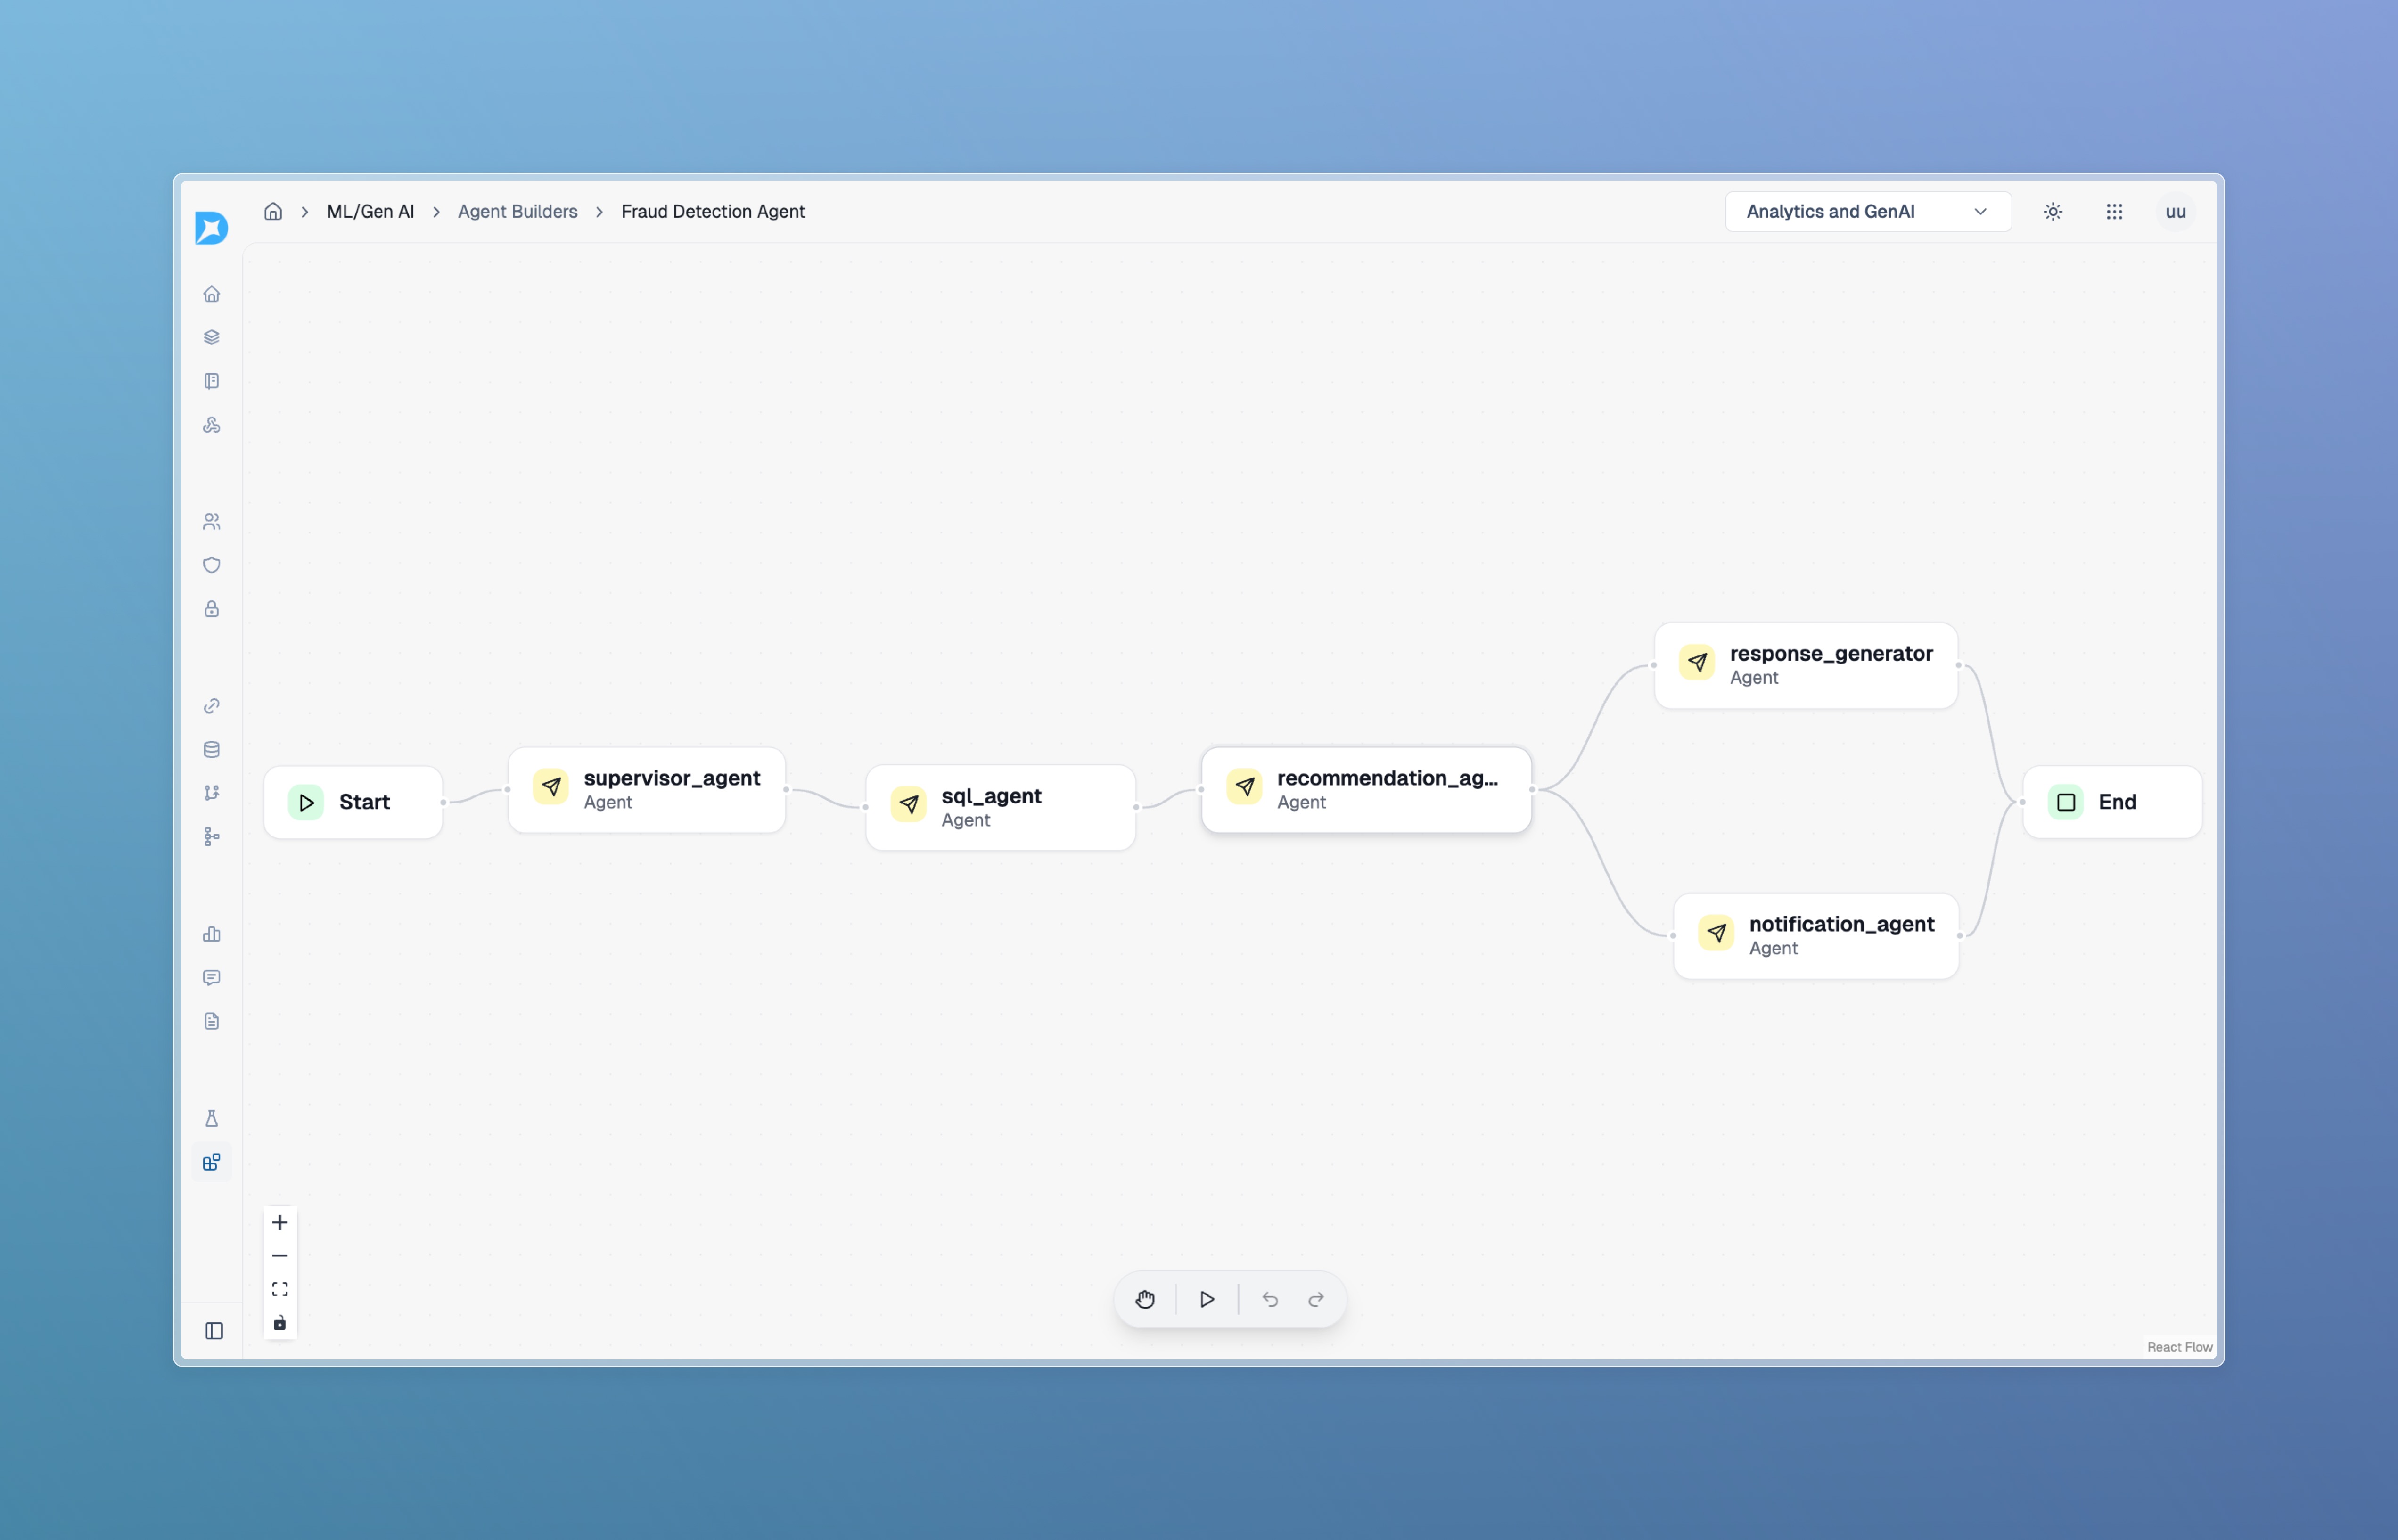Select the sql_agent node
Screen dimensions: 2398x1540
[x=1000, y=808]
